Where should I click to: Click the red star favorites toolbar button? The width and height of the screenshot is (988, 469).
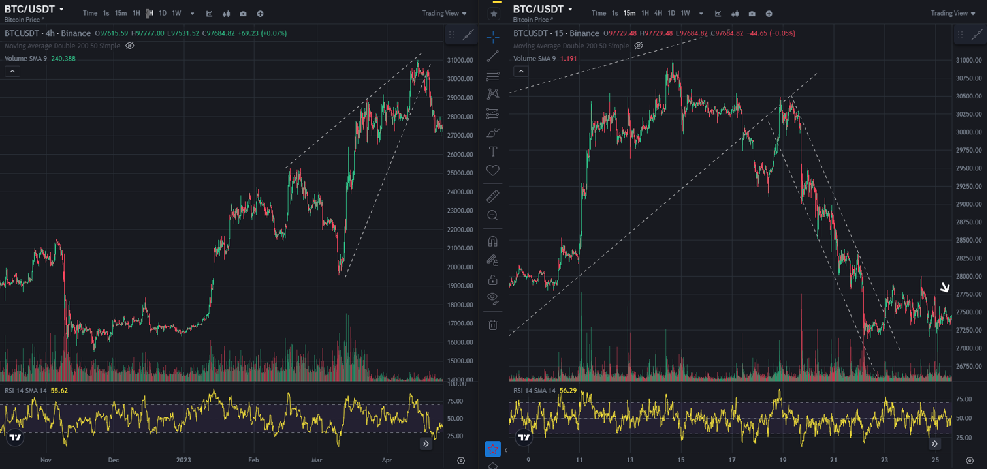click(x=492, y=449)
